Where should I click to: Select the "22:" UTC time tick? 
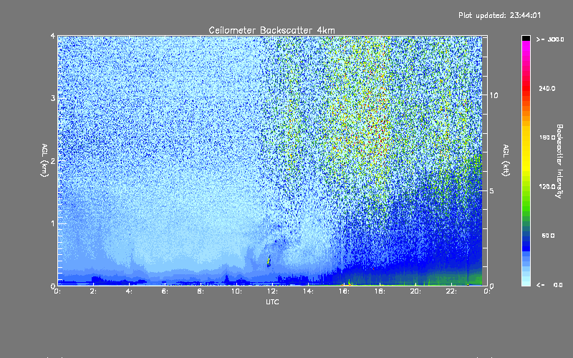(x=451, y=291)
